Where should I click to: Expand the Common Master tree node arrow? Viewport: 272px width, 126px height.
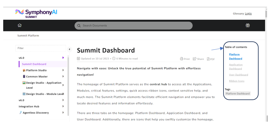[x=63, y=76]
